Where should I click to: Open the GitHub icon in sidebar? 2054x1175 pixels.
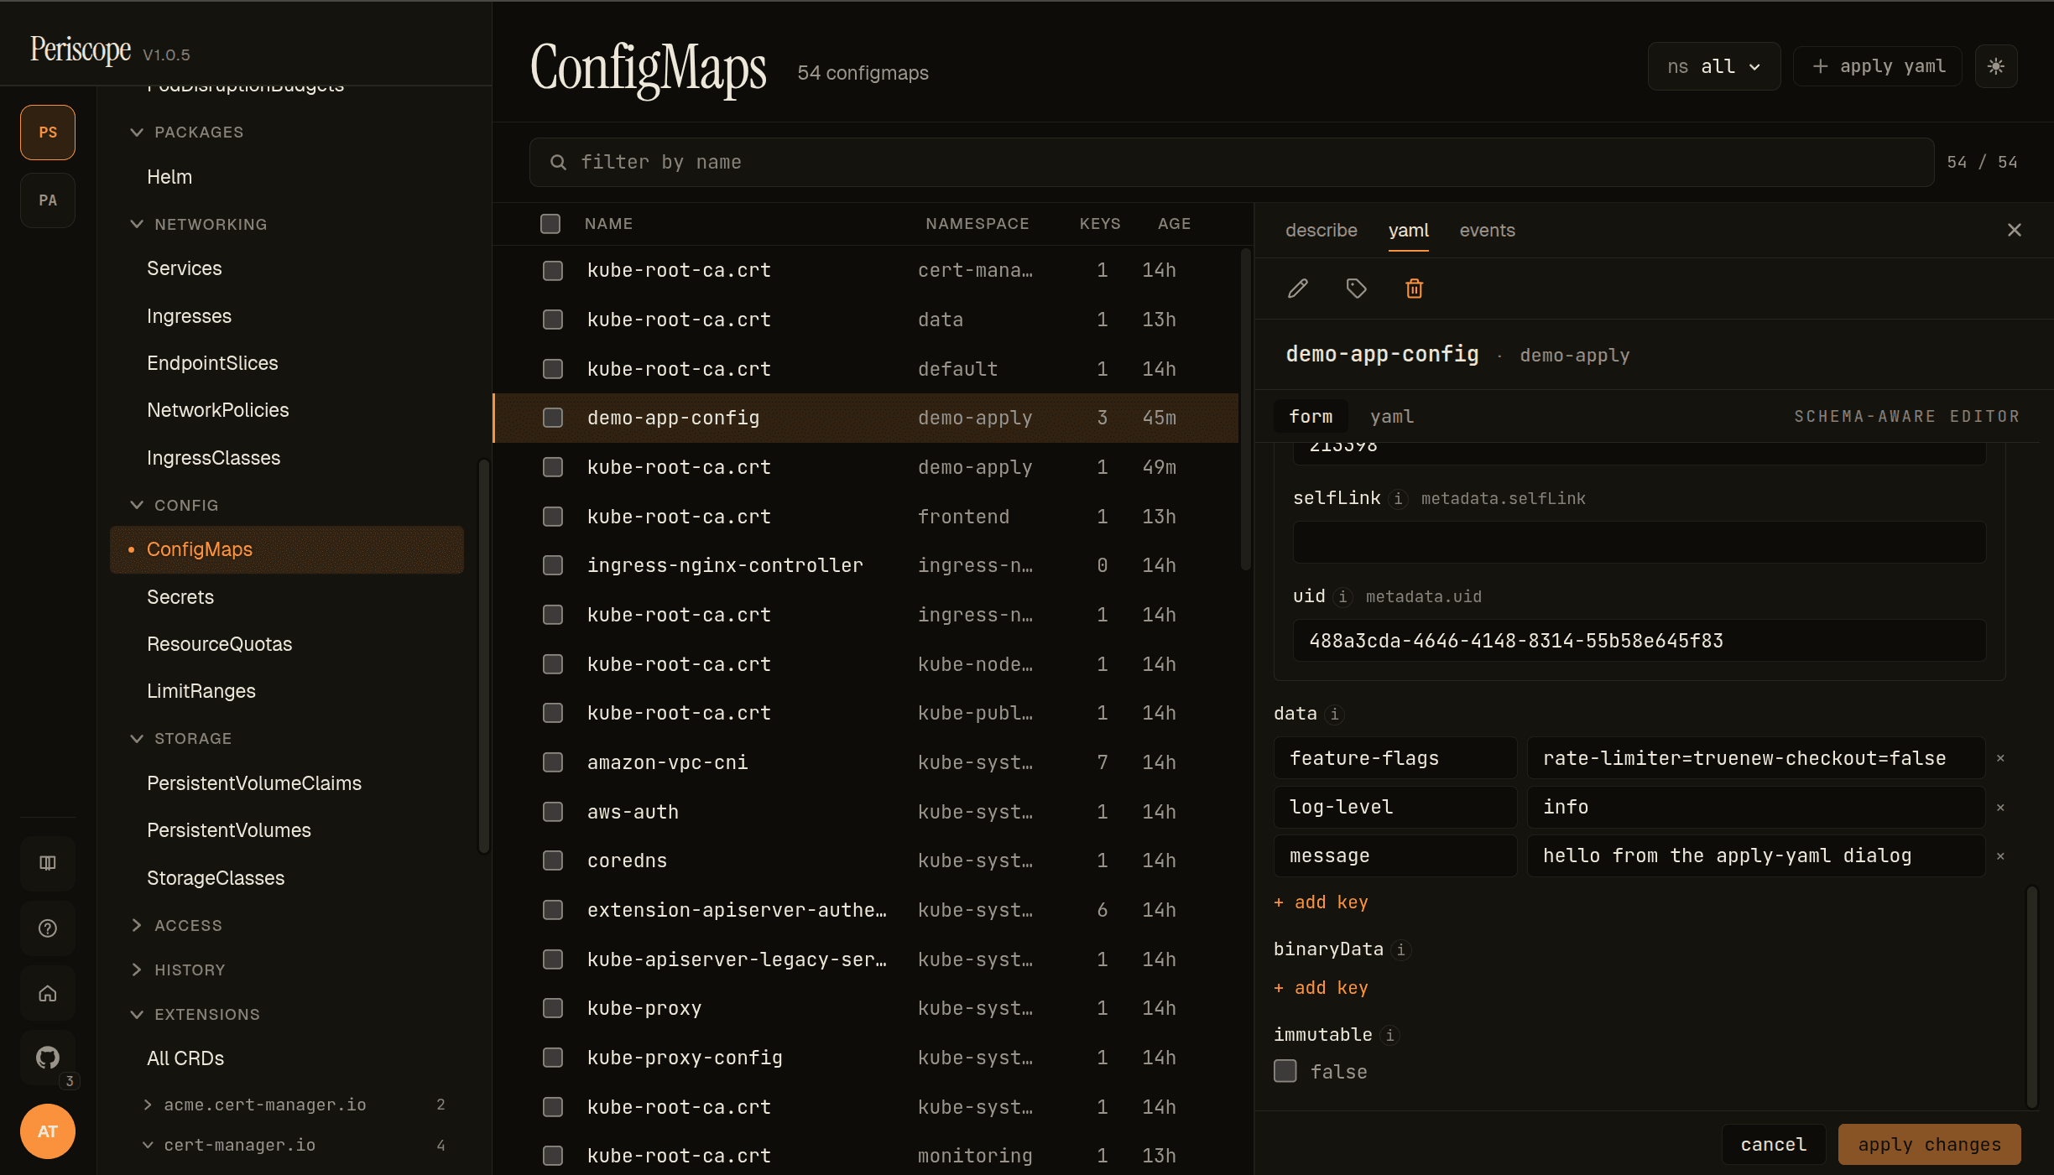[x=48, y=1057]
